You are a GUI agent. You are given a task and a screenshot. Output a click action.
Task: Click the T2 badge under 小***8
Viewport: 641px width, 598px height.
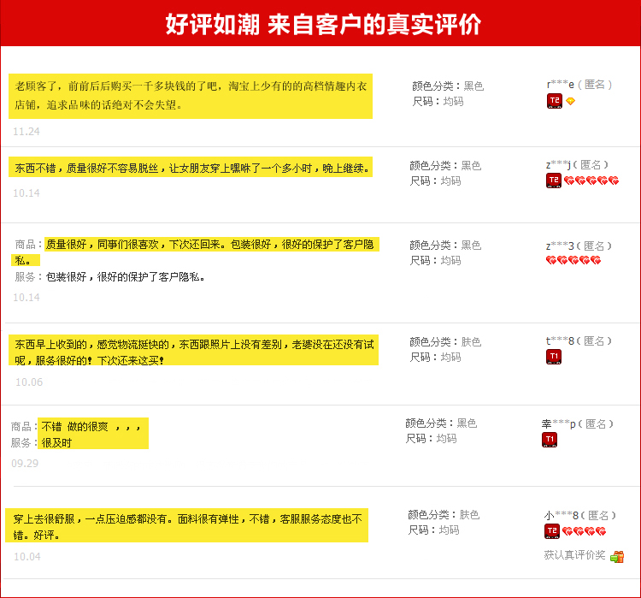(552, 531)
